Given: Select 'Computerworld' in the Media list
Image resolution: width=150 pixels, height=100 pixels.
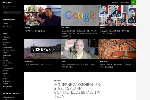Looking at the screenshot, I should [x=8, y=47].
